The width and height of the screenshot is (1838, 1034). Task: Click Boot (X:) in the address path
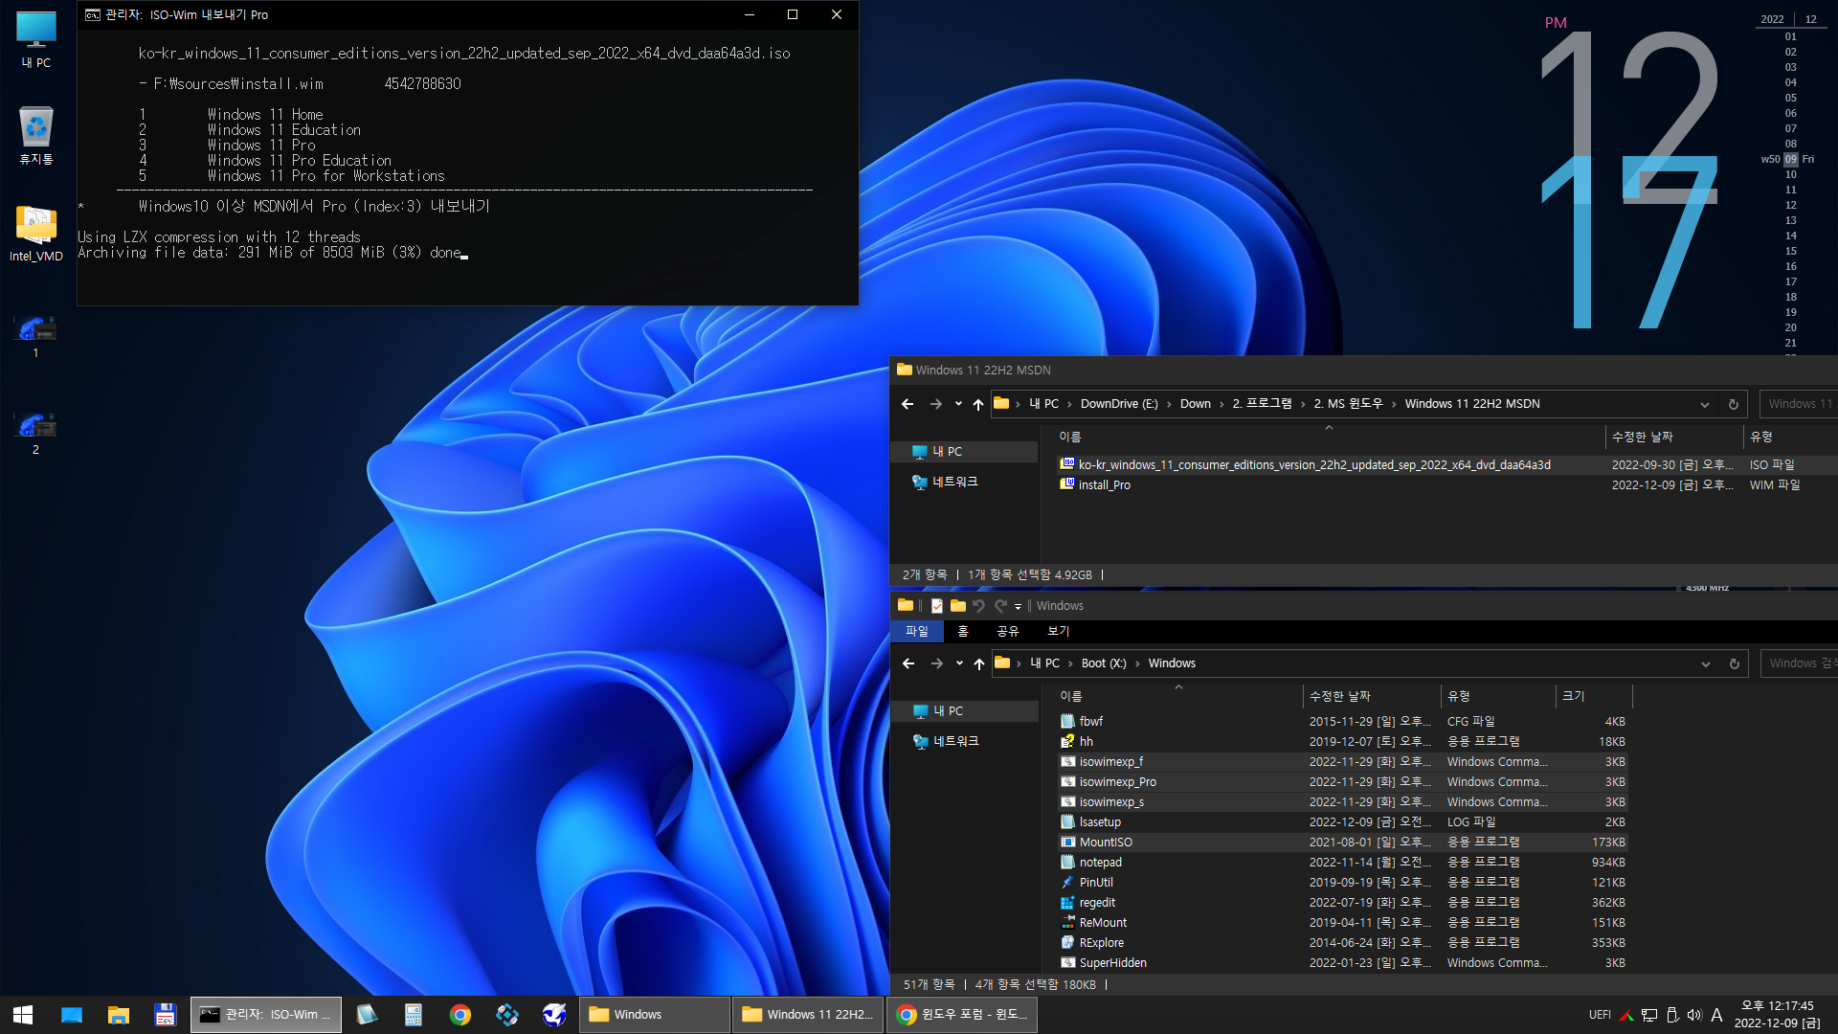pos(1104,663)
